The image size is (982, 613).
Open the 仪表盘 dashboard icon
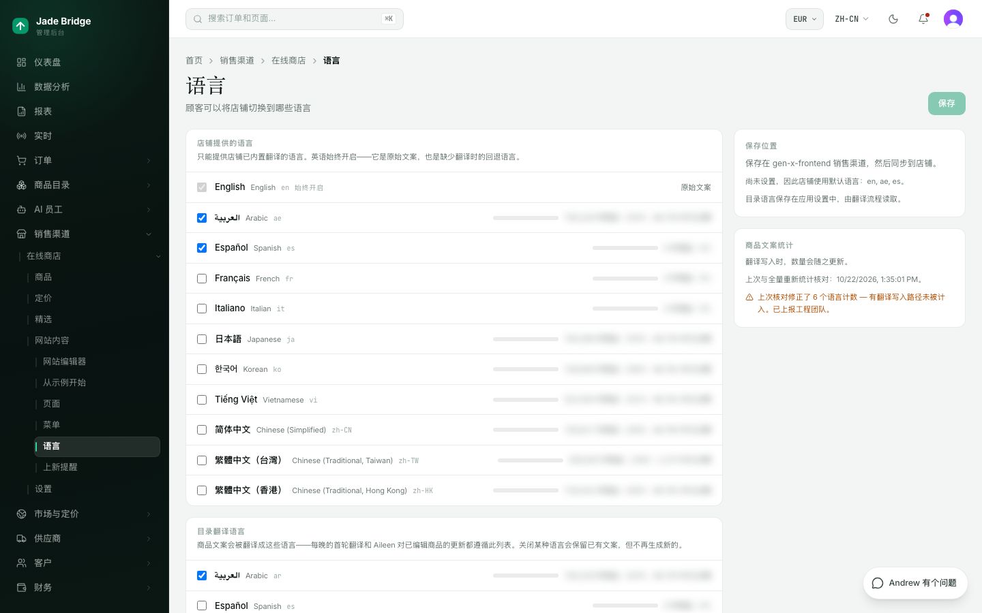pyautogui.click(x=22, y=62)
